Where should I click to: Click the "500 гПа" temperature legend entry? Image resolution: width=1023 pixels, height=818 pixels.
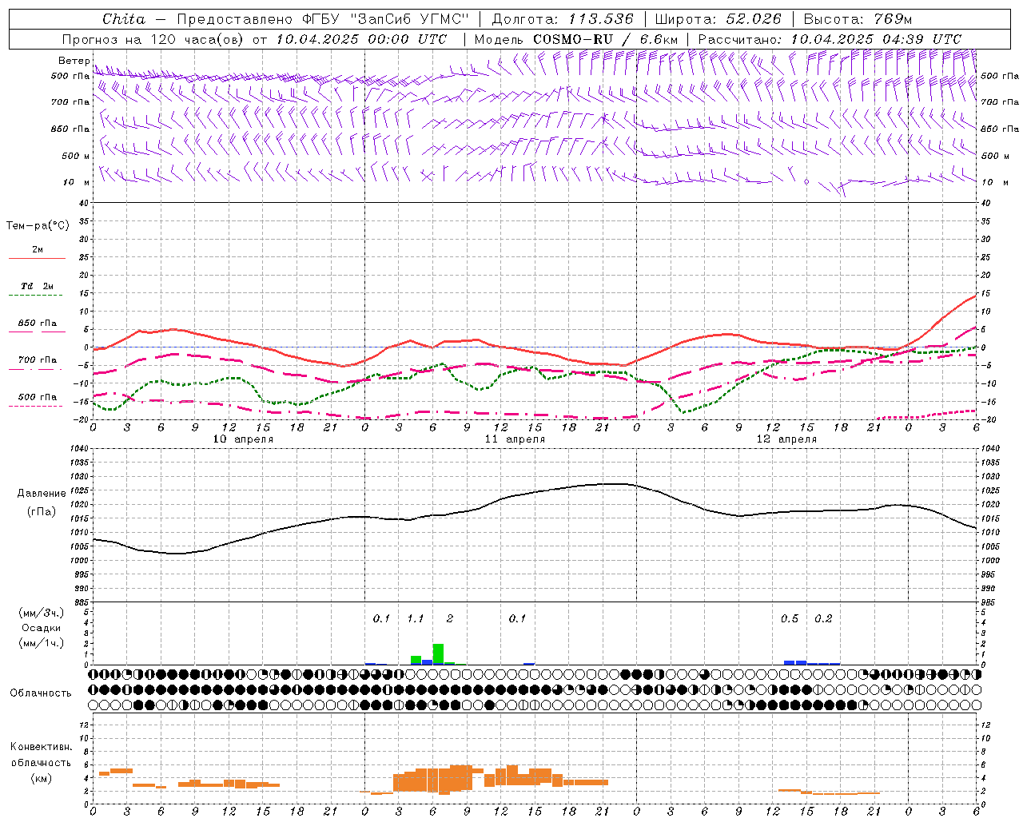[x=37, y=397]
